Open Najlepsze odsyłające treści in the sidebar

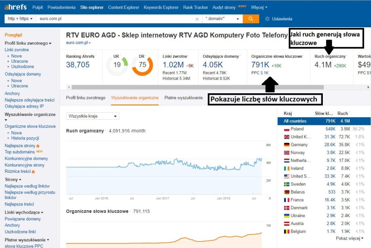tap(30, 100)
